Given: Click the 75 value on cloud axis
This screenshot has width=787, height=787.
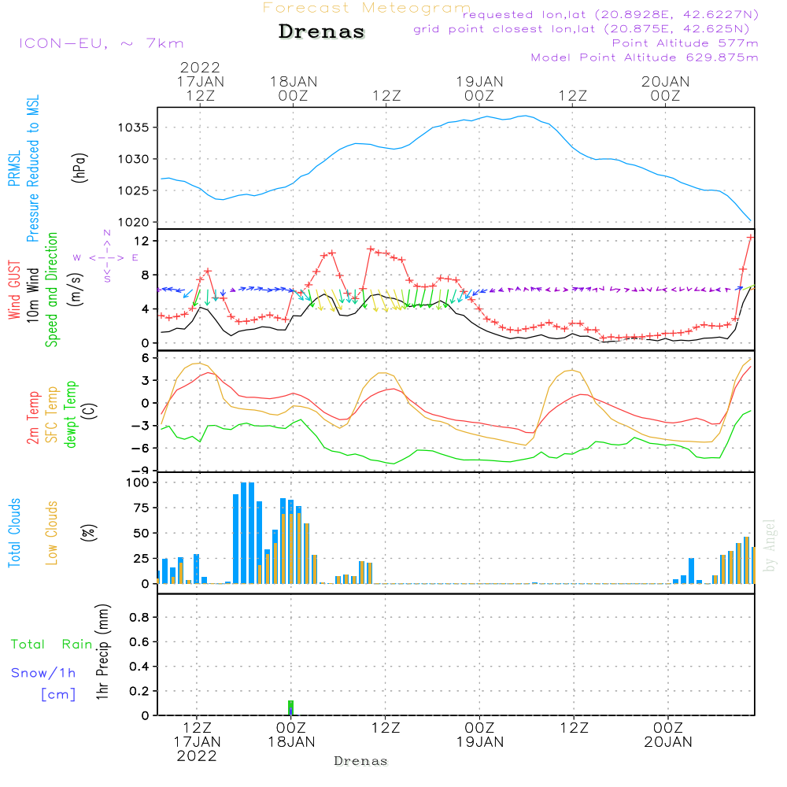Looking at the screenshot, I should (x=142, y=508).
